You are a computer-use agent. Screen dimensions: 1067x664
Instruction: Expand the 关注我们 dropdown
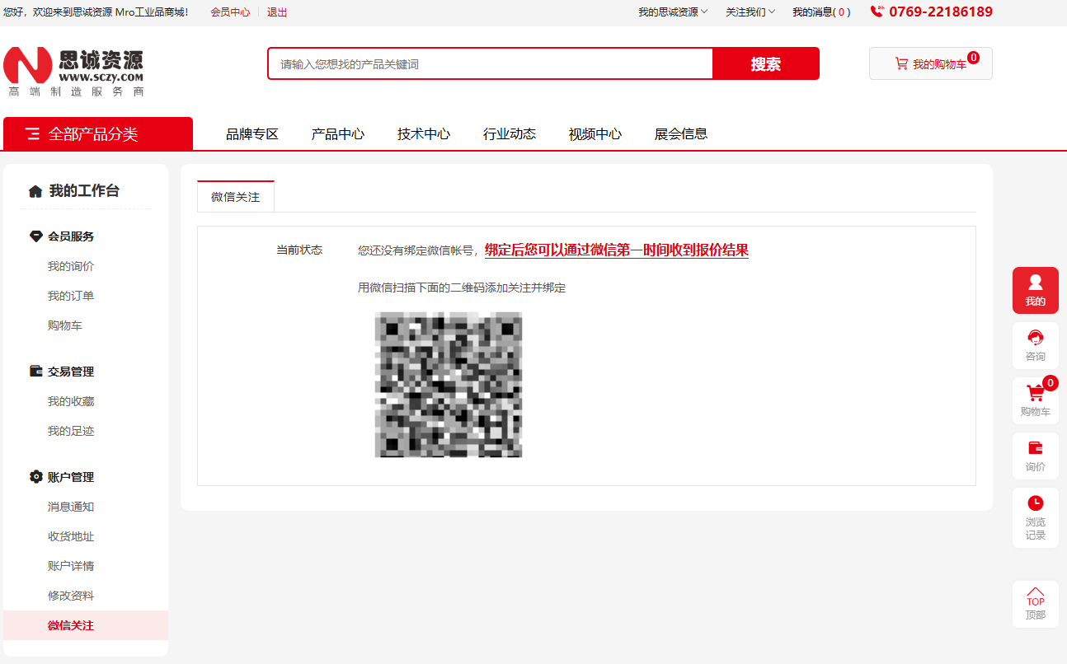(750, 12)
